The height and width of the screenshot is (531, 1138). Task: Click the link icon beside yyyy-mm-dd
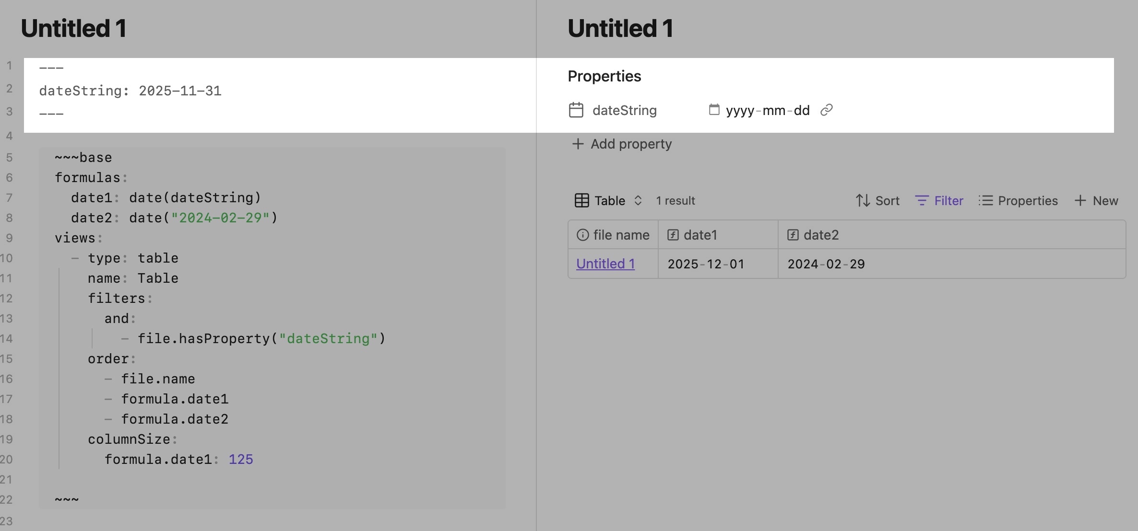coord(826,110)
